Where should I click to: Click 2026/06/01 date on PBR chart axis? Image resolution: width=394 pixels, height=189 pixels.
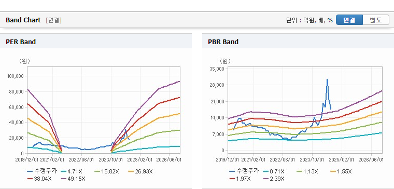coord(371,160)
